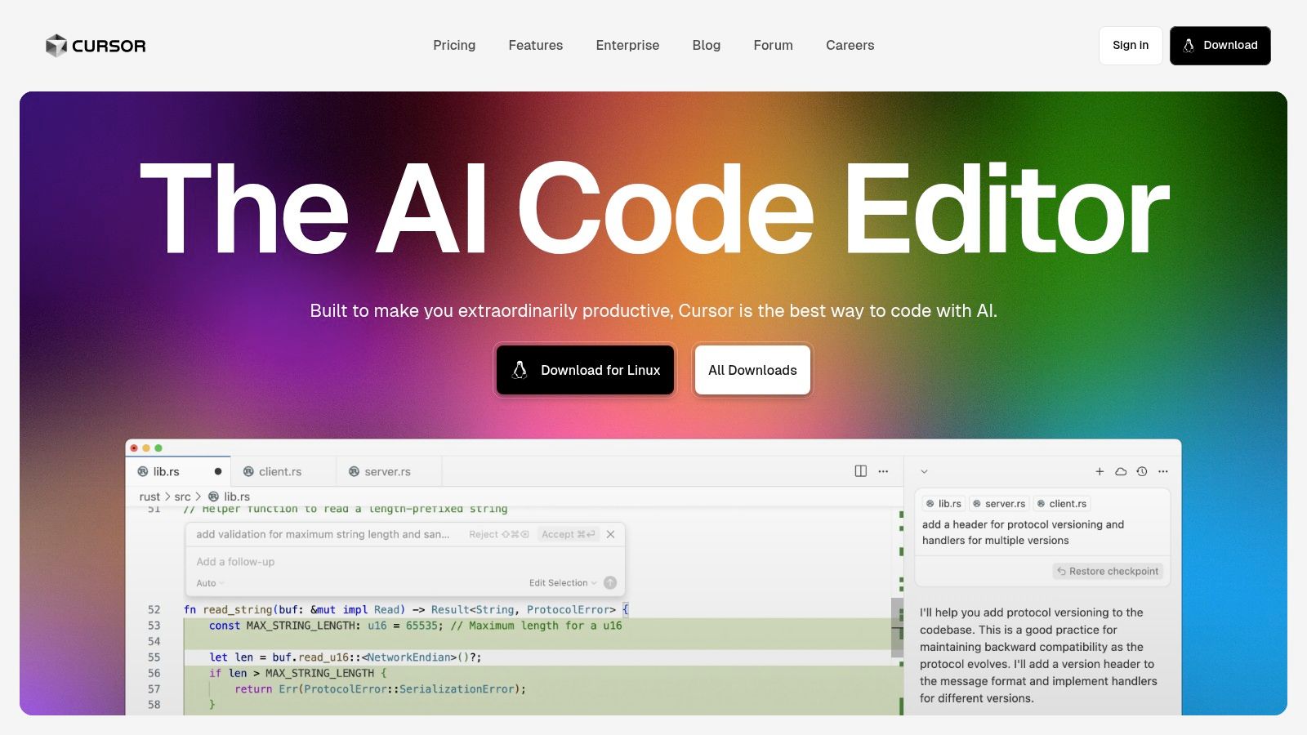Click the hero heading The AI Code Editor
The width and height of the screenshot is (1307, 735).
(x=654, y=209)
